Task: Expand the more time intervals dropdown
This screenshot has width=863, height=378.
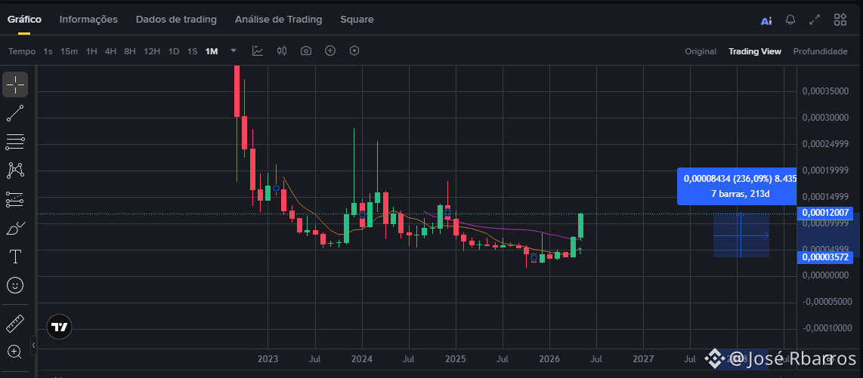Action: pos(234,51)
